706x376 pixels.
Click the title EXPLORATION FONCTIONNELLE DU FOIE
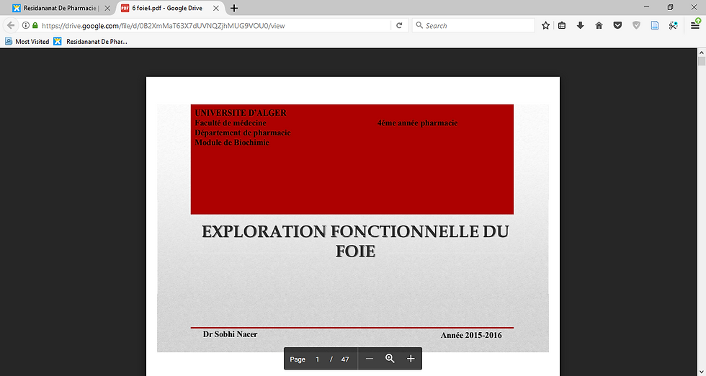pos(355,241)
